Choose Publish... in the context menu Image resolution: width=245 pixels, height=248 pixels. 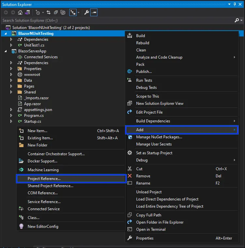(x=182, y=72)
